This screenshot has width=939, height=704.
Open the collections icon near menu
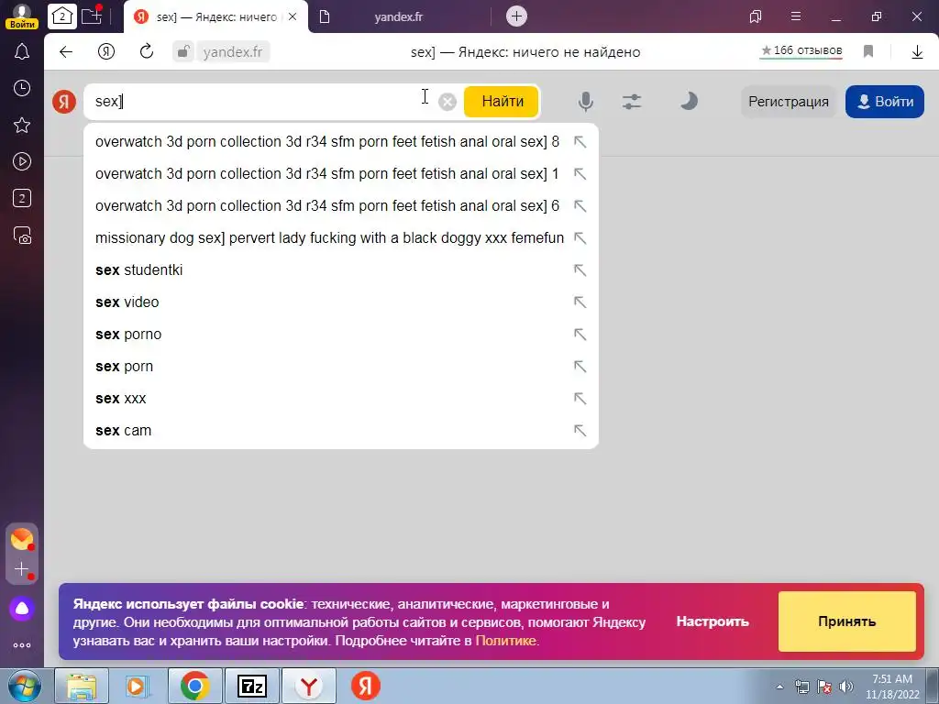tap(756, 16)
